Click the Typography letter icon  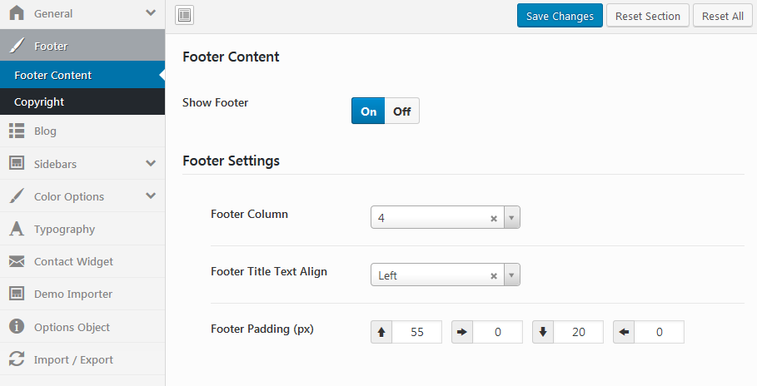16,229
